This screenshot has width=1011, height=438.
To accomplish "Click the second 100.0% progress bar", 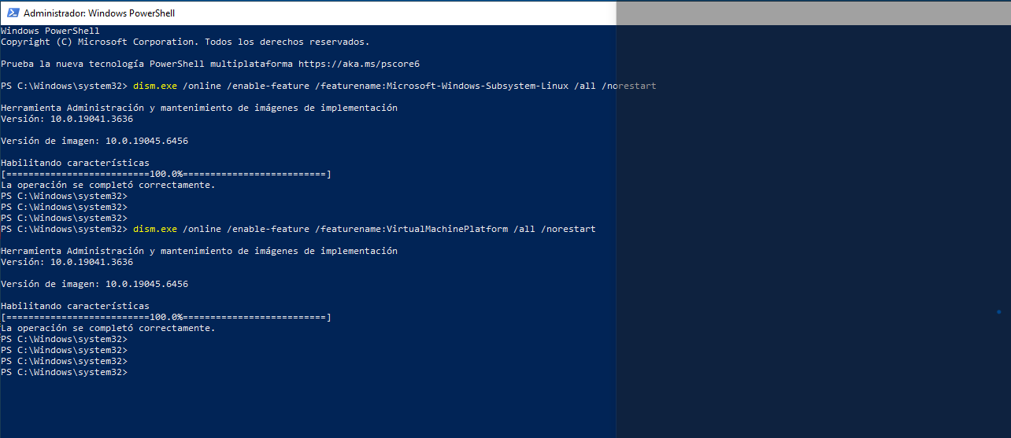I will (166, 317).
